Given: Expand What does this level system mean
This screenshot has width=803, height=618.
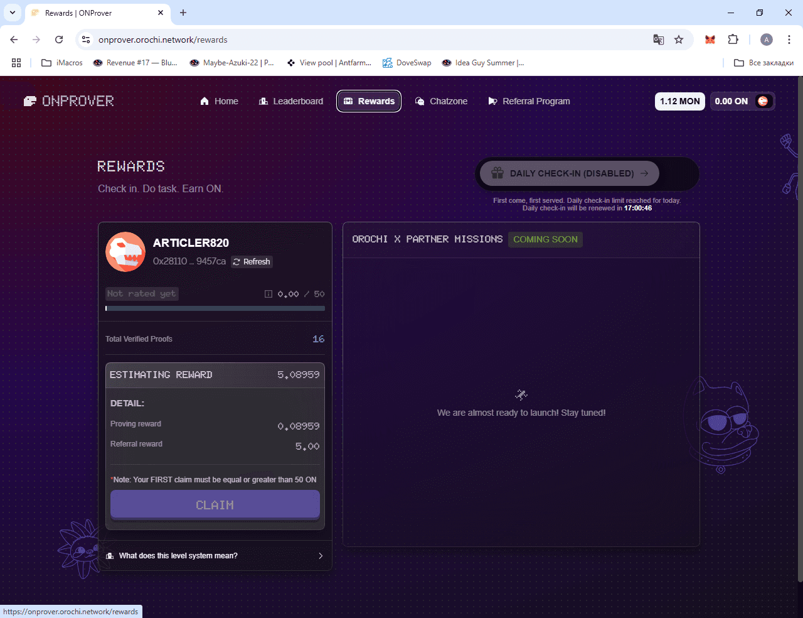Looking at the screenshot, I should click(x=215, y=556).
